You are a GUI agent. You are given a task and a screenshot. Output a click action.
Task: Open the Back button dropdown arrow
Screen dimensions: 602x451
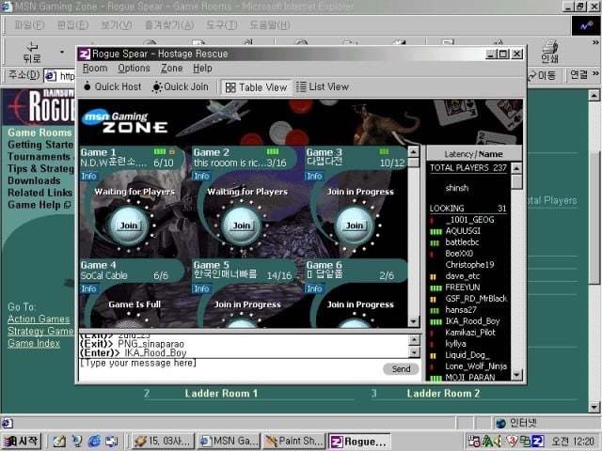(62, 52)
